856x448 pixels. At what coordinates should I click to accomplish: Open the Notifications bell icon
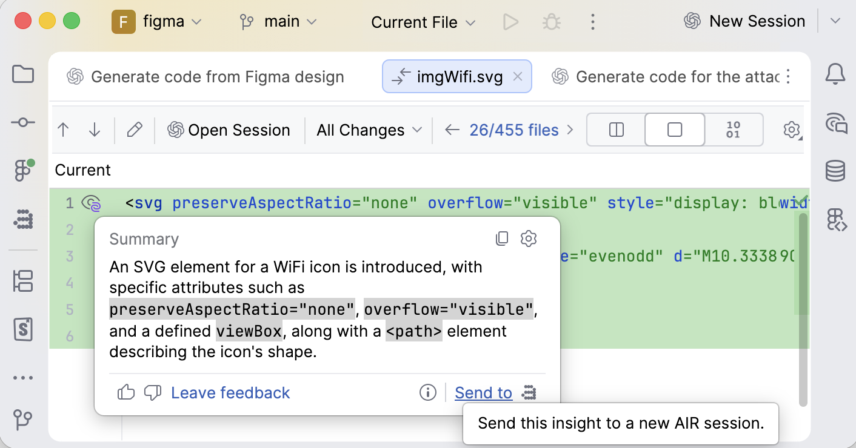coord(836,74)
